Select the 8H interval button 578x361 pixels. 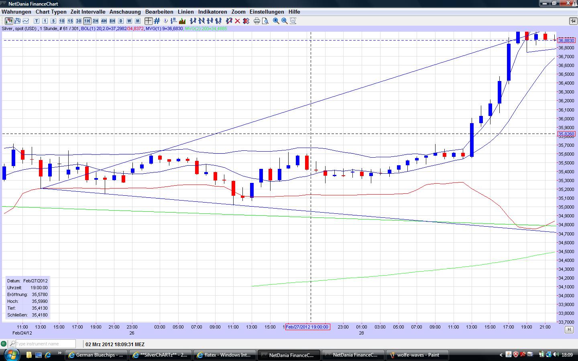112,21
